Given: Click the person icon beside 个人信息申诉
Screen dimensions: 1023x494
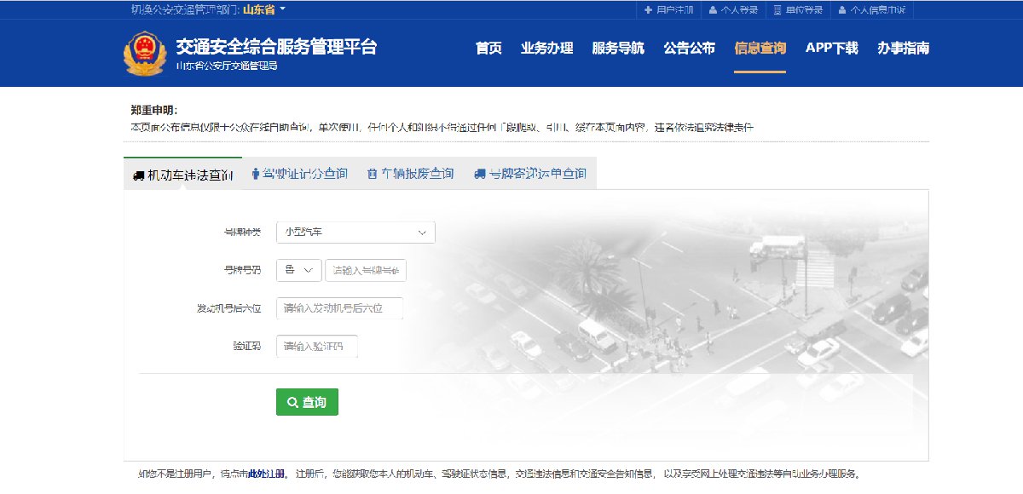Looking at the screenshot, I should 842,10.
